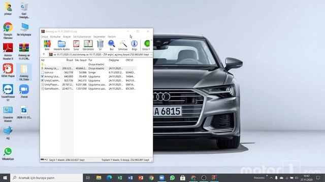Expand the hidden toolbar buttons chevron
The image size is (325, 182).
151,40
